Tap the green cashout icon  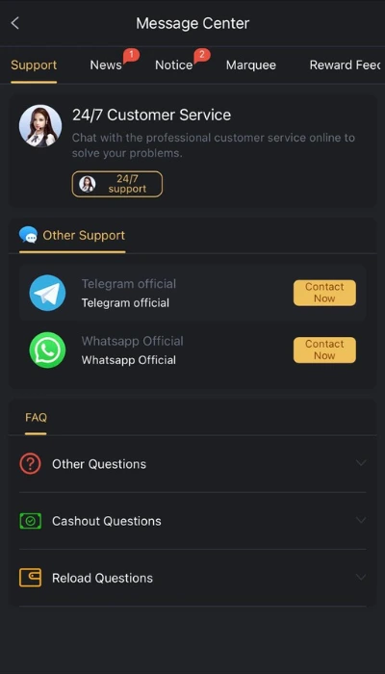pyautogui.click(x=30, y=521)
